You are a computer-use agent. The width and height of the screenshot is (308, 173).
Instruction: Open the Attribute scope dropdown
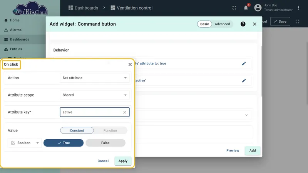point(94,95)
